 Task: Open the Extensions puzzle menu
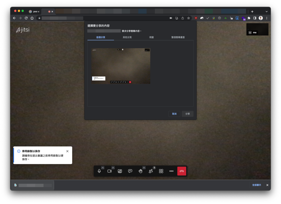click(x=249, y=18)
